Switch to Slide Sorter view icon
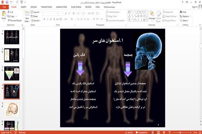 click(x=159, y=132)
